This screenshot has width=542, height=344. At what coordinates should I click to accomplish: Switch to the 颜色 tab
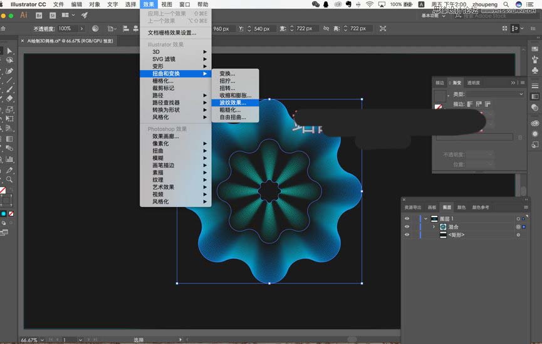pyautogui.click(x=461, y=208)
